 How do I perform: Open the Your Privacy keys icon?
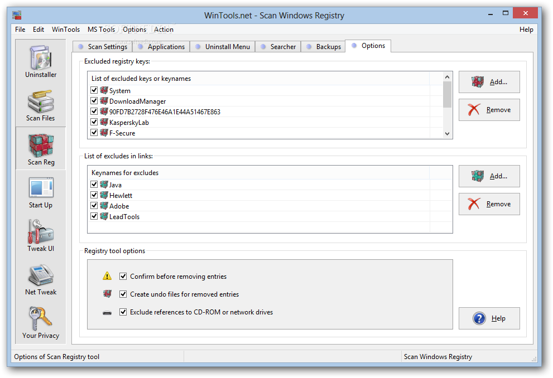click(x=41, y=318)
